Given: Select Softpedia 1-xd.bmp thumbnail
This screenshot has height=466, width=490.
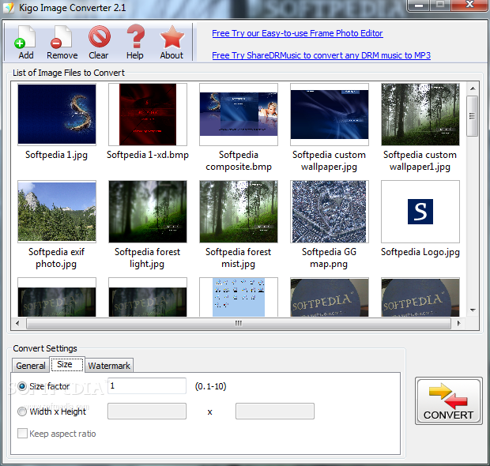Looking at the screenshot, I should click(x=148, y=115).
